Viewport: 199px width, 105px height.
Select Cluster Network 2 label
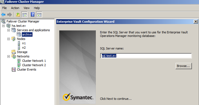coord(34,65)
